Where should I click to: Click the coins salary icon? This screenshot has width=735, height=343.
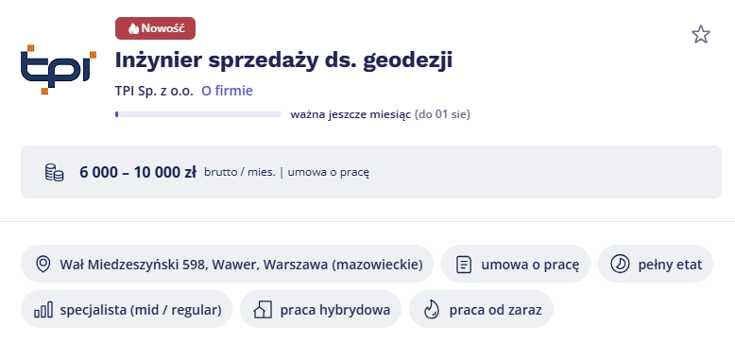pyautogui.click(x=55, y=172)
